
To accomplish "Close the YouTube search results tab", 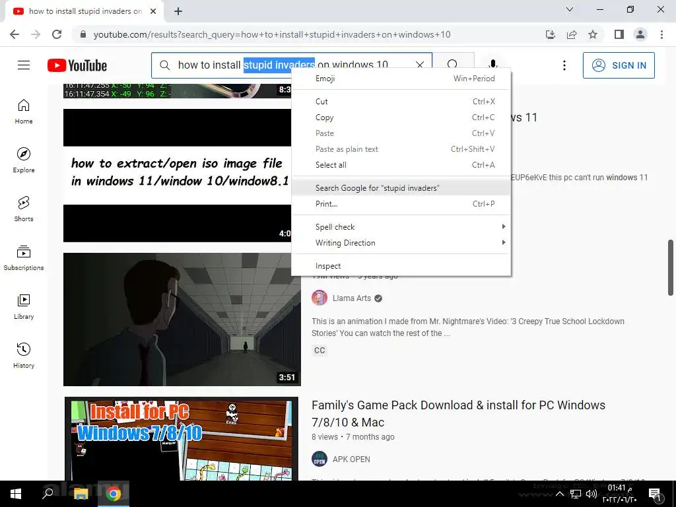I will 153,11.
